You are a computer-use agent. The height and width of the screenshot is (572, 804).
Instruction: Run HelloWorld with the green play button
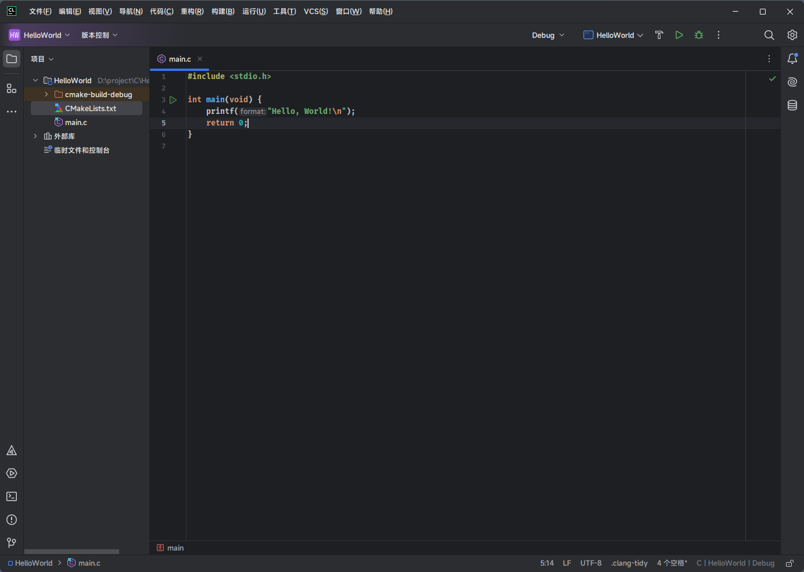click(679, 35)
